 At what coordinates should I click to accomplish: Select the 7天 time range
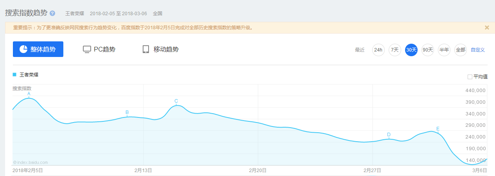click(x=395, y=50)
